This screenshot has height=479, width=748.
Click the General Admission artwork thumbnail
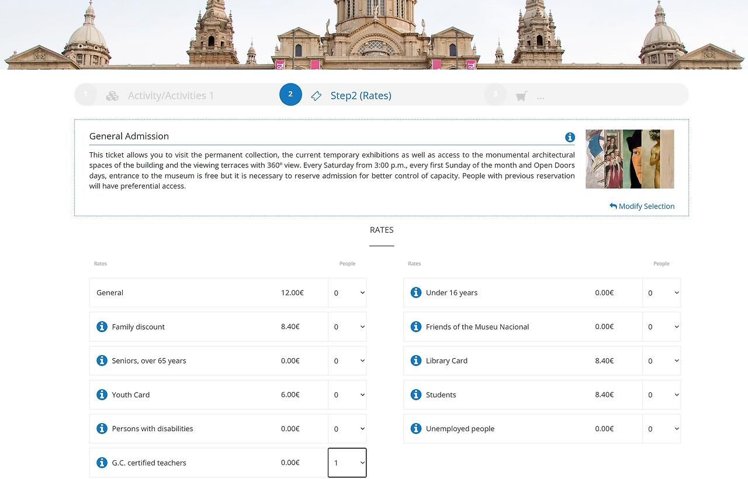click(x=629, y=159)
